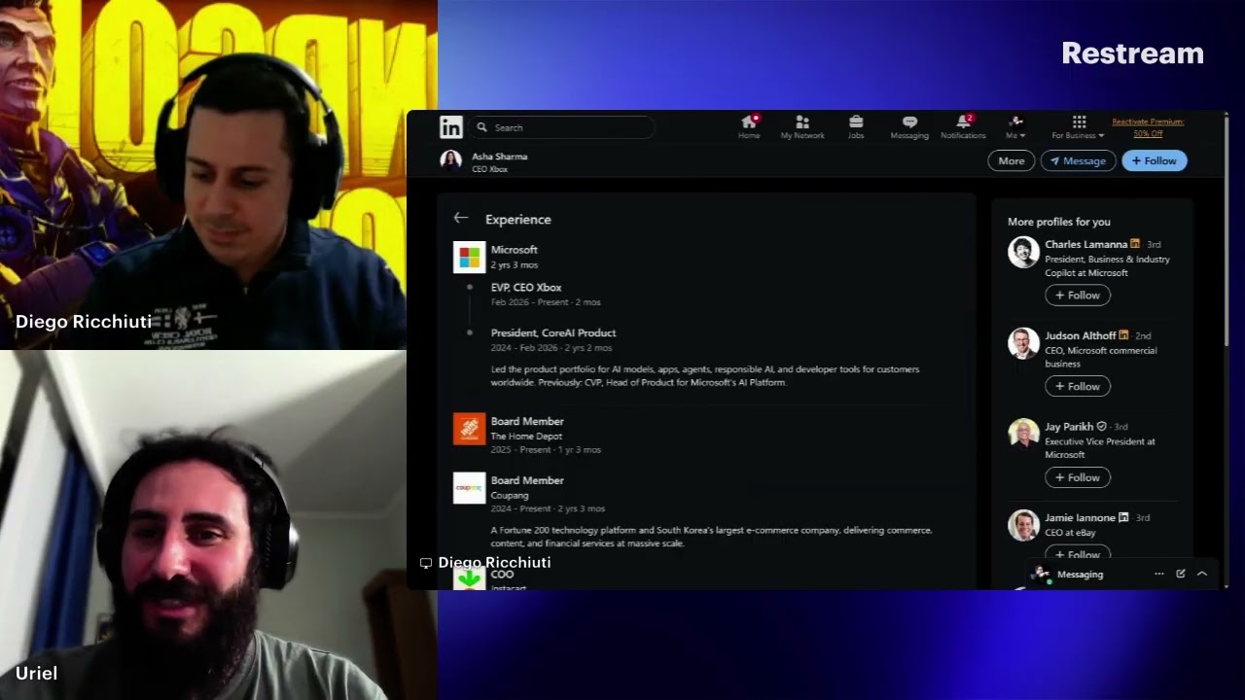Select the Home Depot Board Member title
The height and width of the screenshot is (700, 1245).
(527, 422)
